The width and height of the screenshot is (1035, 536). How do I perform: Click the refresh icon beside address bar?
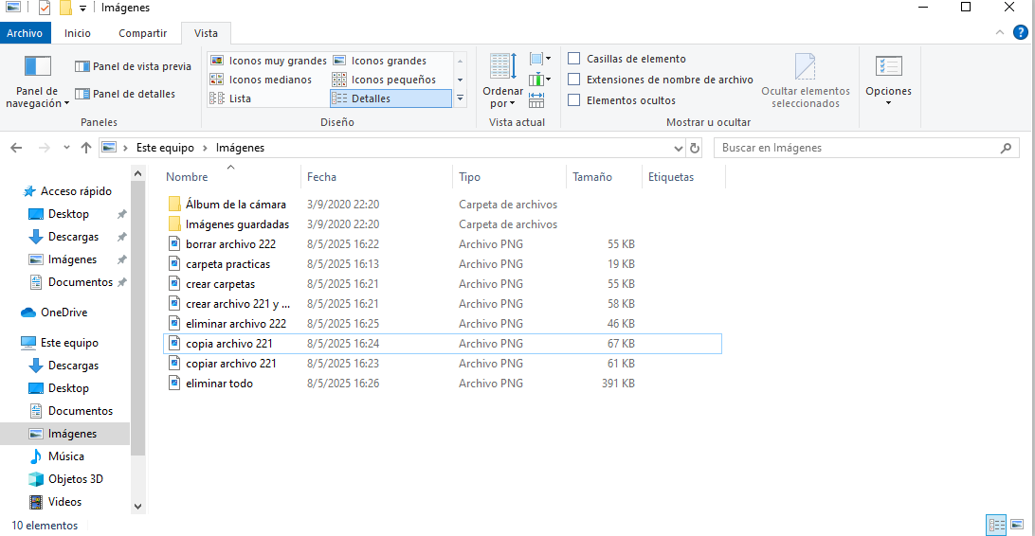click(695, 149)
